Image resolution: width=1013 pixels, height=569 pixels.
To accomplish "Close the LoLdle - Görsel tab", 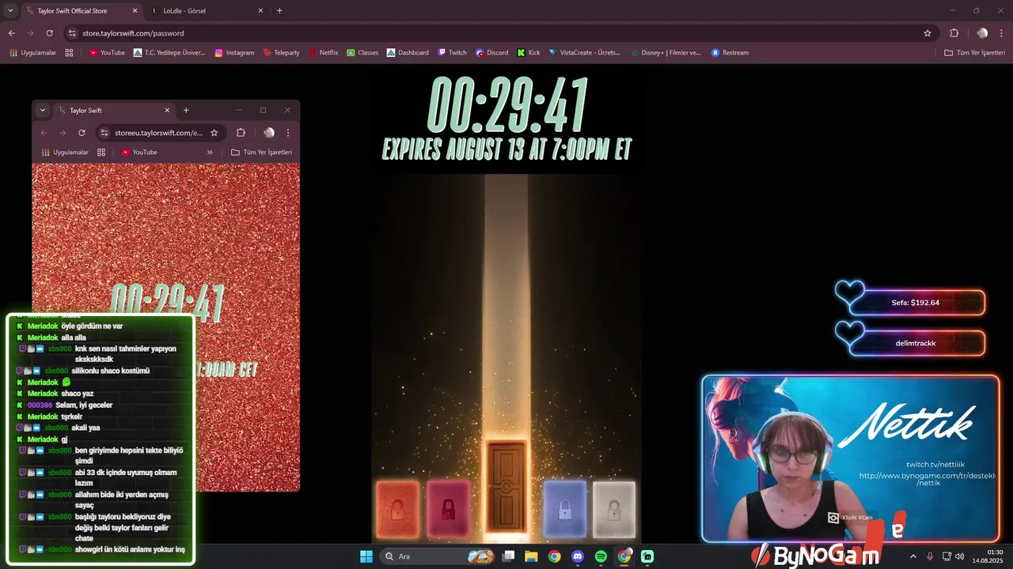I will pyautogui.click(x=260, y=11).
